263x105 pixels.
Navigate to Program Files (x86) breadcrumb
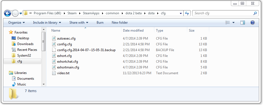[x=47, y=13]
